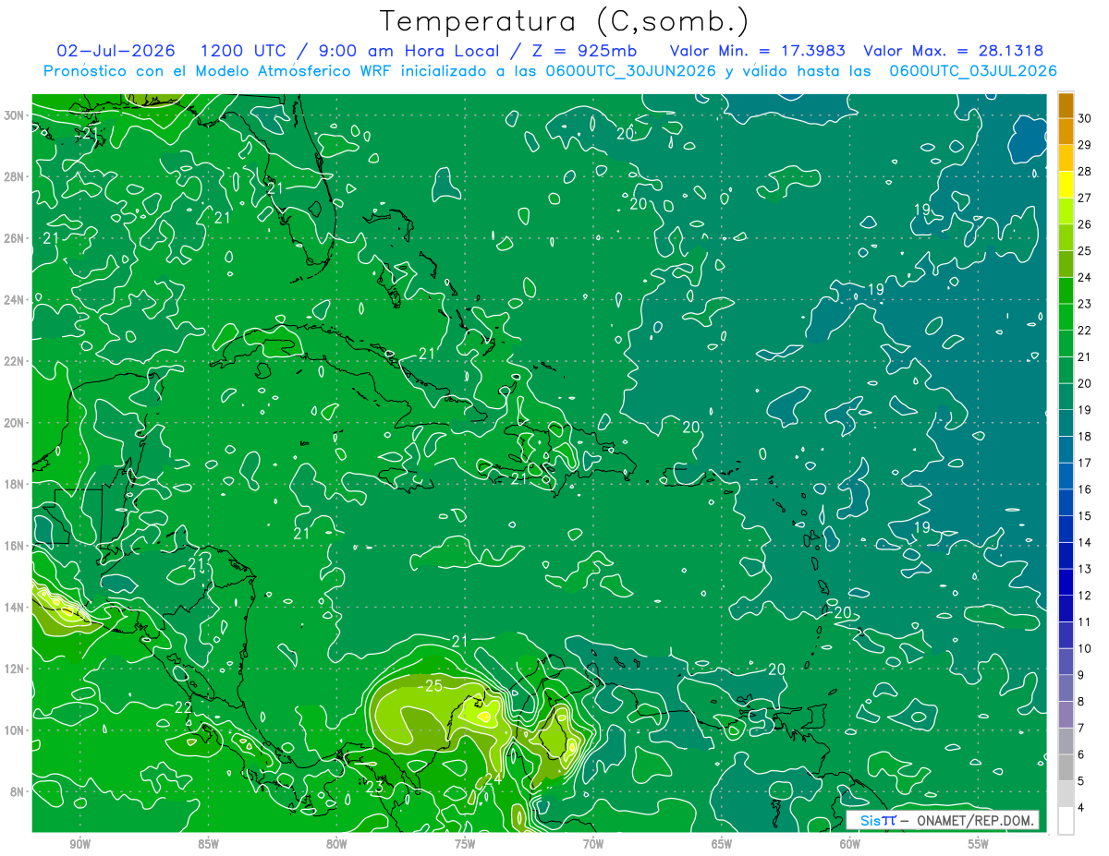This screenshot has width=1109, height=856.
Task: Click the "4" tick on the color scale
Action: tap(1082, 808)
